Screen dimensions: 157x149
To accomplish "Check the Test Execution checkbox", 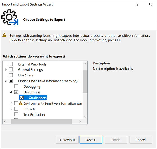I will [x=16, y=114].
